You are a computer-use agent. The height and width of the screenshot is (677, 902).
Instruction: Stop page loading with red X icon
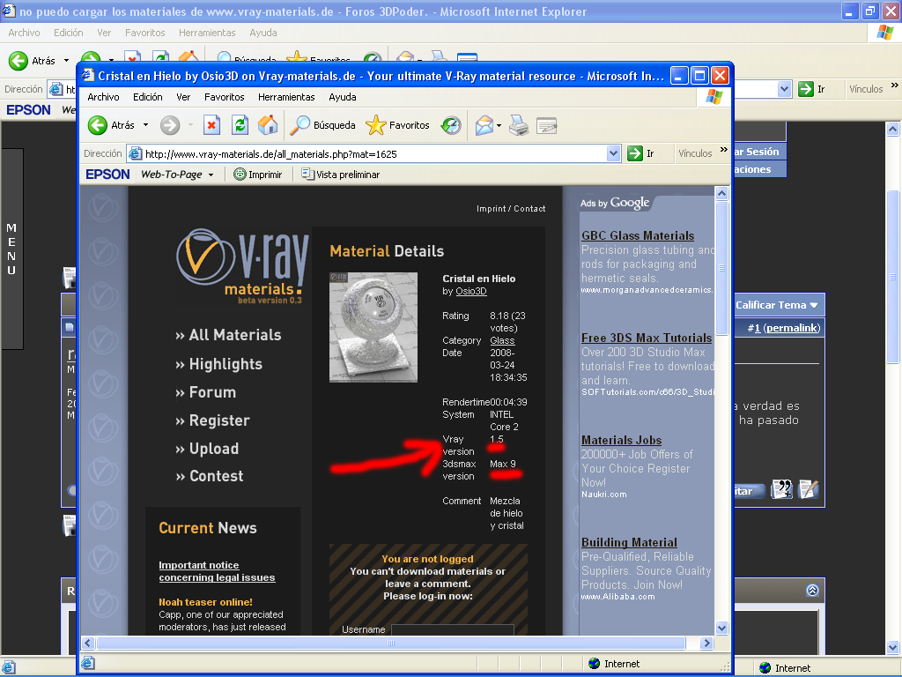pos(211,125)
